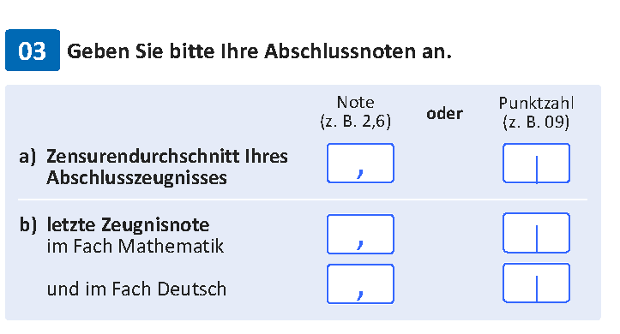Viewport: 620px width, 334px height.
Task: Focus the Punktzahl field for Fach Mathematik
Action: pyautogui.click(x=536, y=233)
